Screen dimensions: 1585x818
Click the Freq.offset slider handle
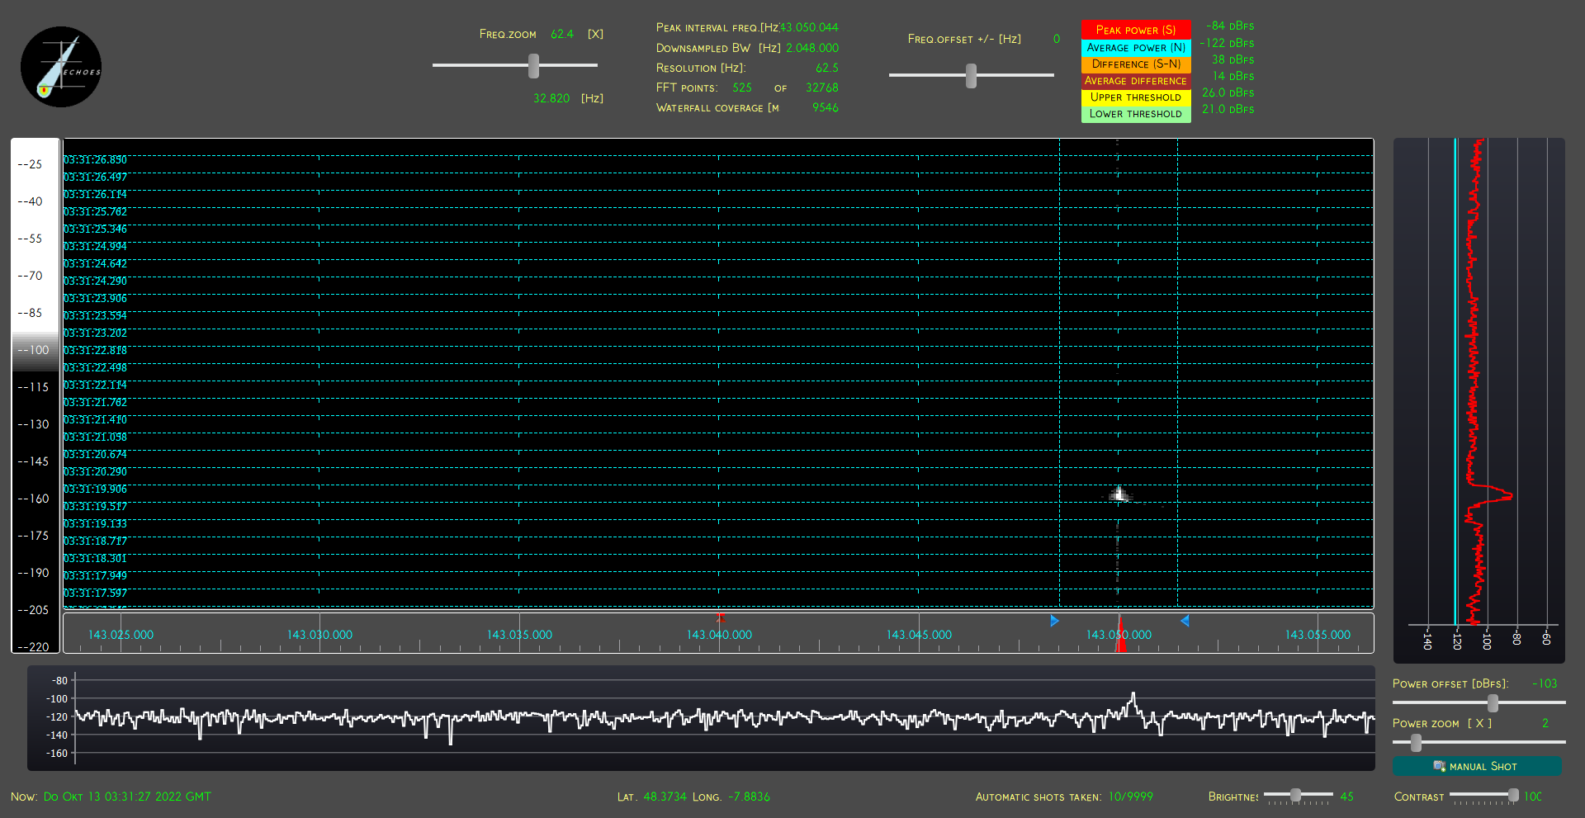point(971,76)
